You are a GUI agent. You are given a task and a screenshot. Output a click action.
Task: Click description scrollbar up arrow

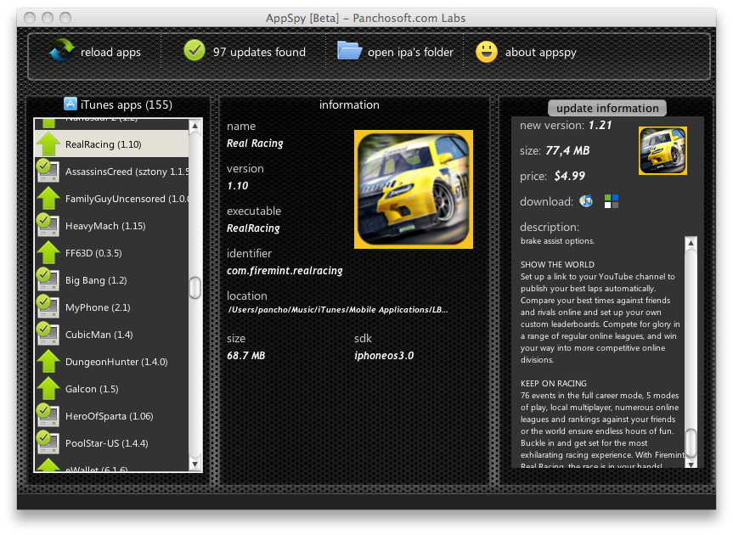(691, 243)
